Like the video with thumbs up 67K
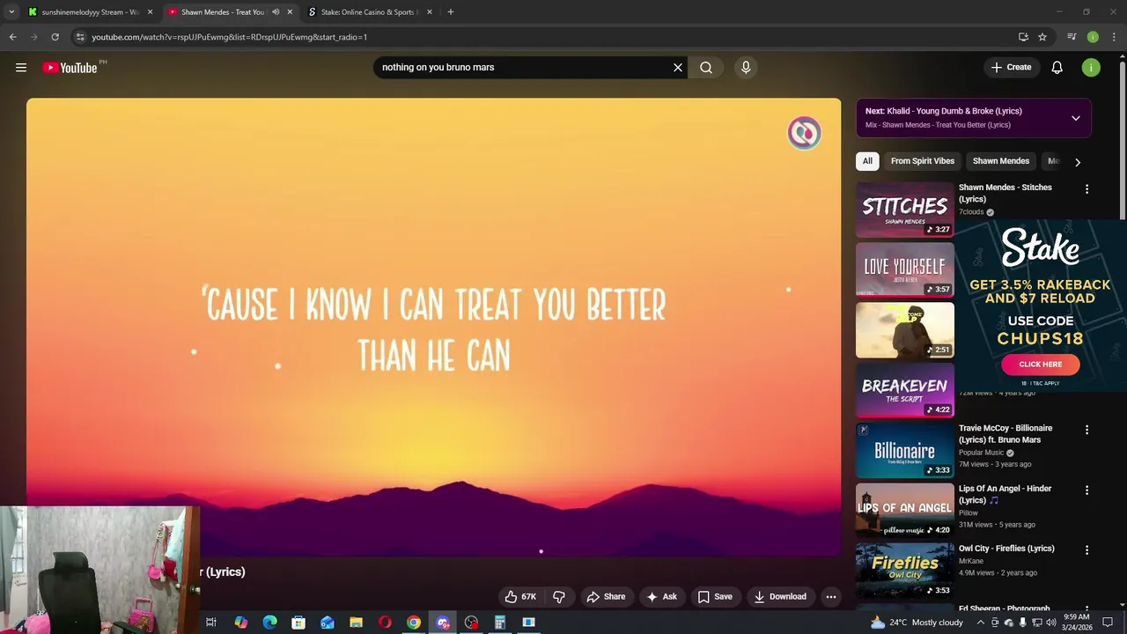The height and width of the screenshot is (634, 1127). click(x=520, y=596)
